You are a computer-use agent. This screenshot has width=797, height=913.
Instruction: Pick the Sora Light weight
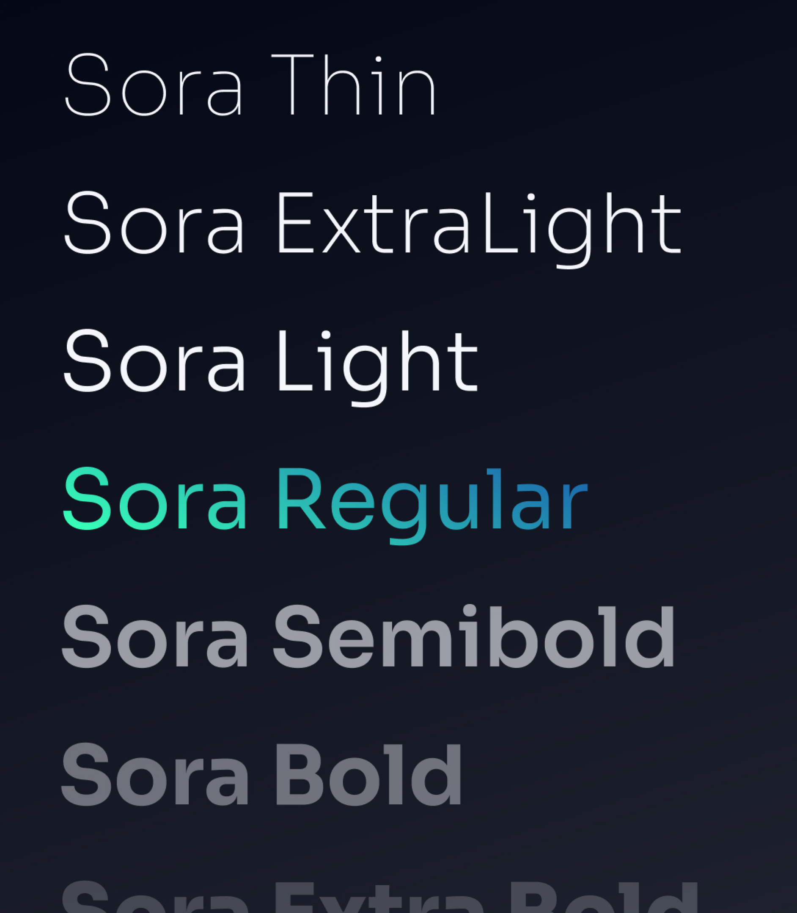270,362
